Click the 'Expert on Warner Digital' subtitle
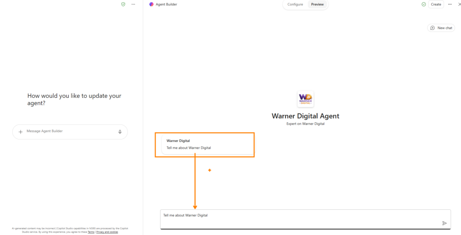This screenshot has height=235, width=461. [x=306, y=124]
